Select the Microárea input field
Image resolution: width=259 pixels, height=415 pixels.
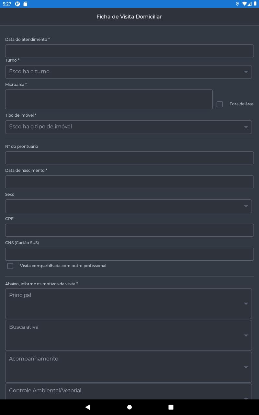[x=109, y=99]
